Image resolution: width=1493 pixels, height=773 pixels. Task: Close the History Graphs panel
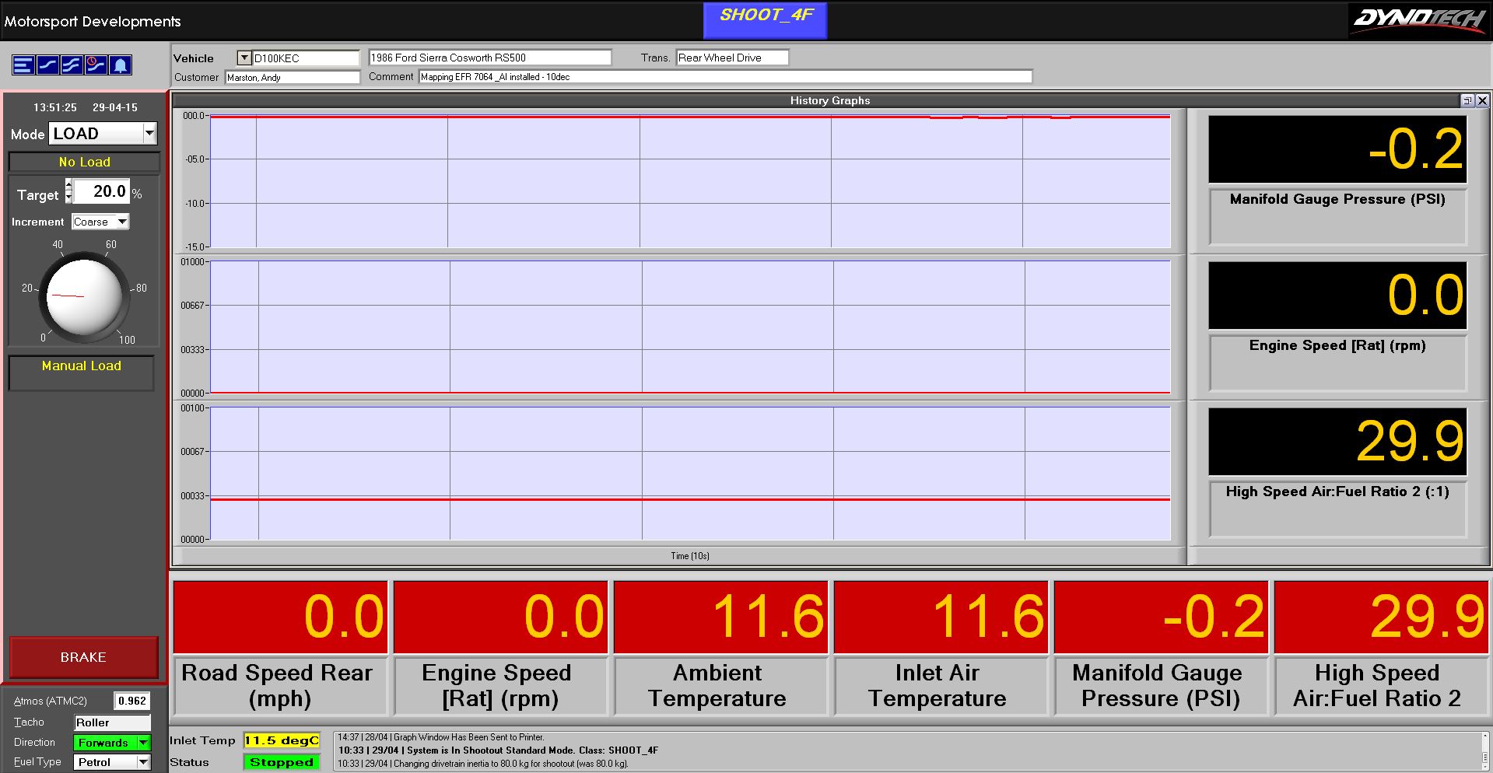tap(1482, 100)
